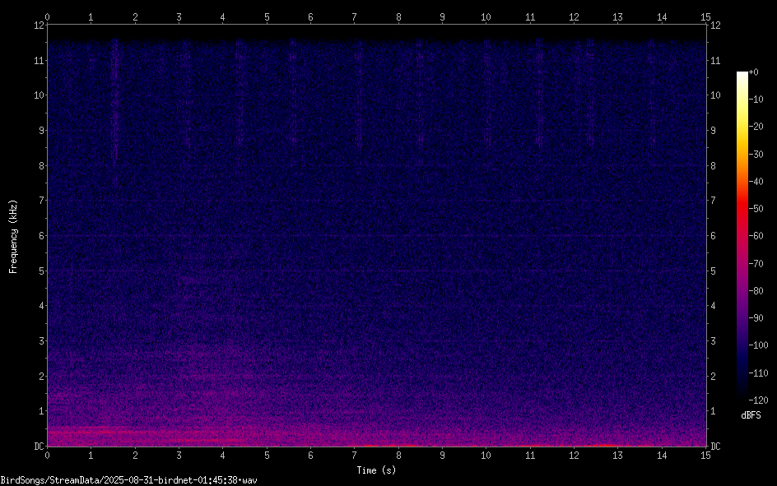777x486 pixels.
Task: Click the '-30' color scale label
Action: pos(756,154)
